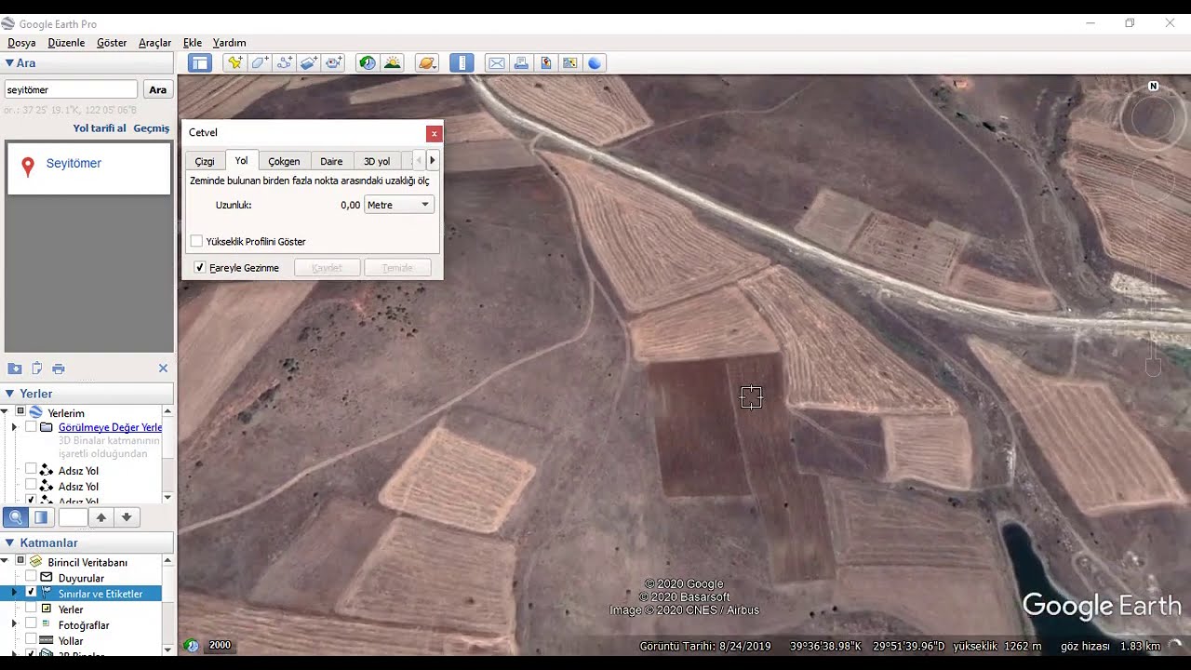This screenshot has height=670, width=1191.
Task: Uncheck Sınırlar ve Etiketler layer
Action: pyautogui.click(x=32, y=593)
